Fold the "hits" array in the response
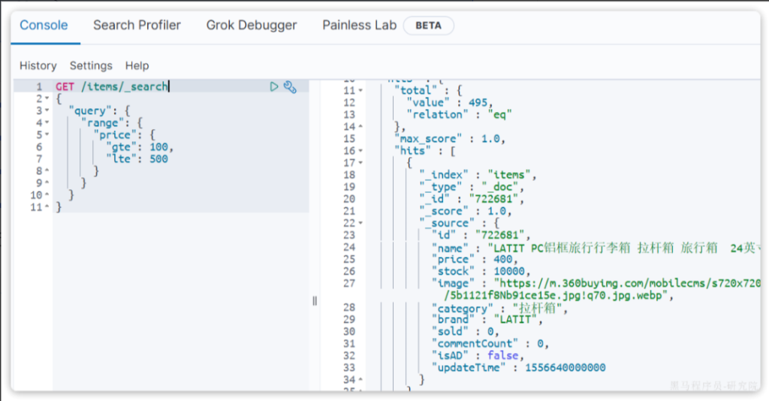 click(x=360, y=151)
